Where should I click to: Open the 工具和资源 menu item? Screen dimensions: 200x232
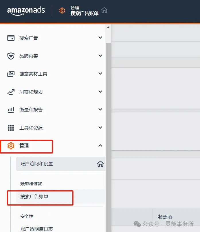pyautogui.click(x=31, y=128)
